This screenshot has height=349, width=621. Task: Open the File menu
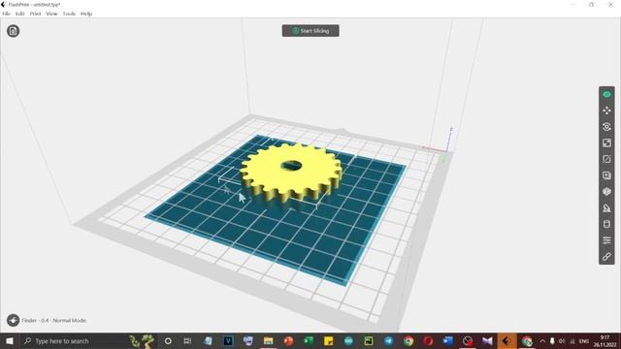(7, 14)
